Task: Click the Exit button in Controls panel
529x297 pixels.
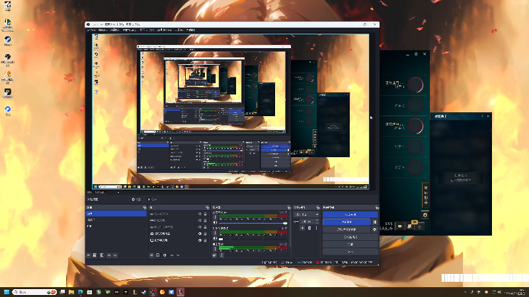Action: [350, 252]
